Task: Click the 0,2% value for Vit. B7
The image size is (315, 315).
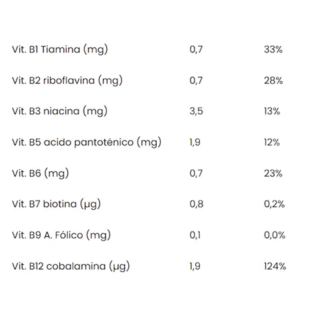Action: [274, 204]
